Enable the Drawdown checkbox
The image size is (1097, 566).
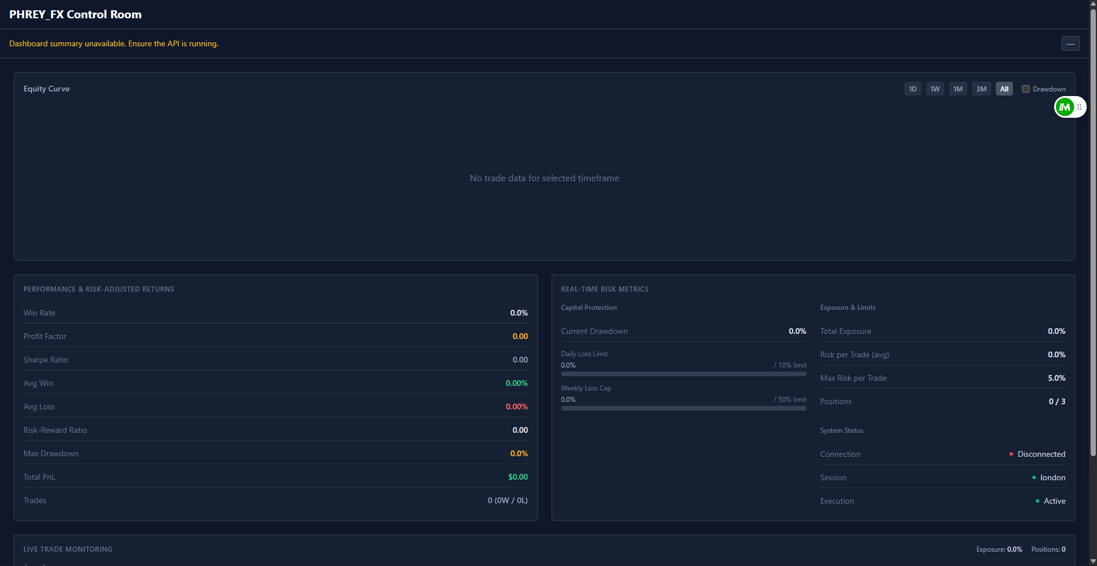click(1026, 89)
